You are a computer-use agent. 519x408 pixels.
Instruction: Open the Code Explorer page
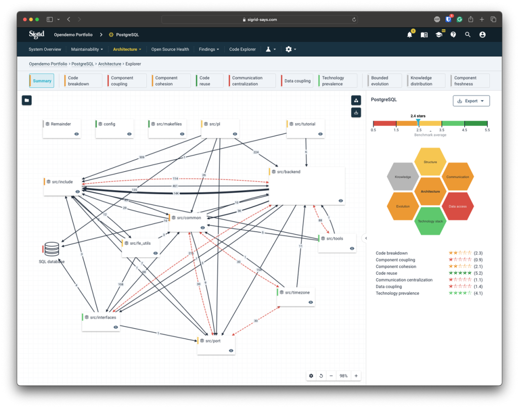tap(242, 49)
